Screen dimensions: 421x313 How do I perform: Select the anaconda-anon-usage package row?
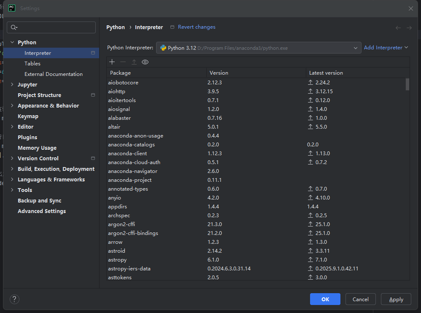click(256, 135)
